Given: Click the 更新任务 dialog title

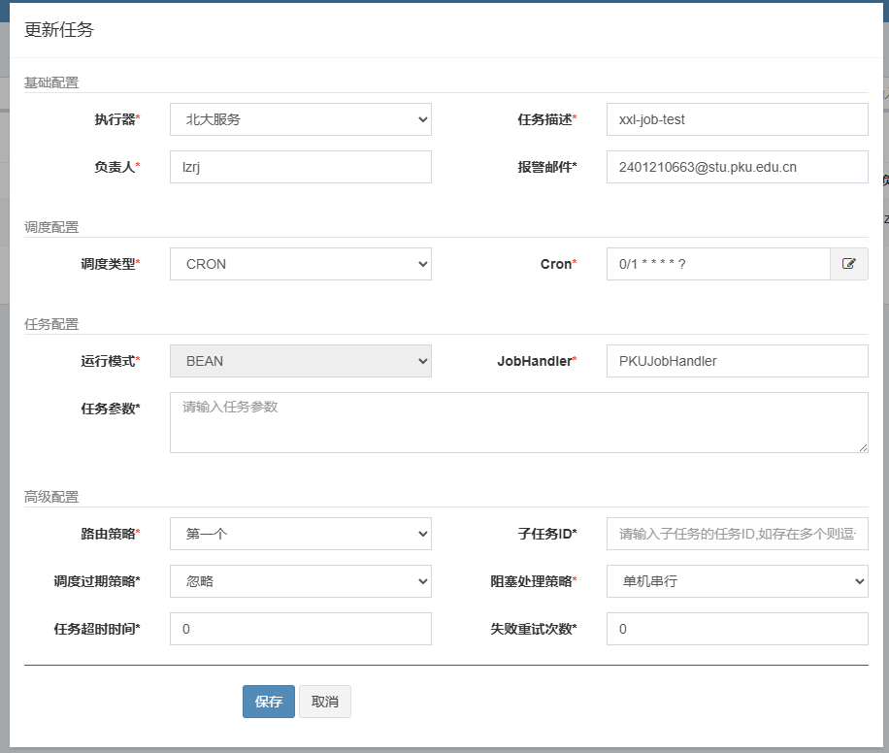Looking at the screenshot, I should tap(59, 30).
